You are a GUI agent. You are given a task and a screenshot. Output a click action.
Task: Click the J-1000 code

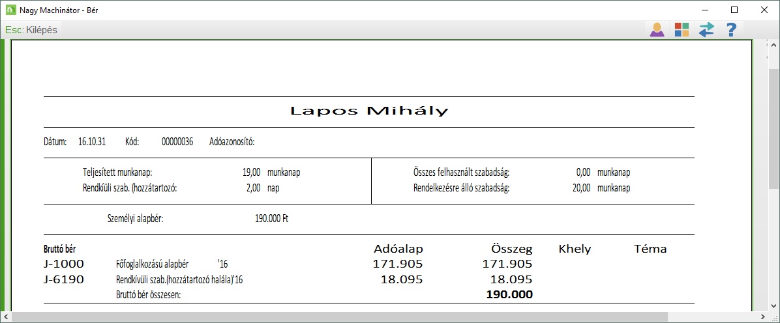coord(64,264)
